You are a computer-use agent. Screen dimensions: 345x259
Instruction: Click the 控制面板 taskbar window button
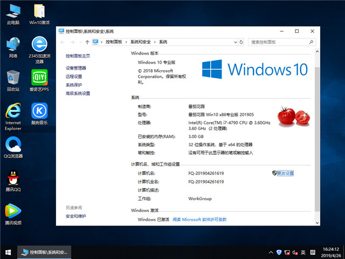[x=44, y=253]
